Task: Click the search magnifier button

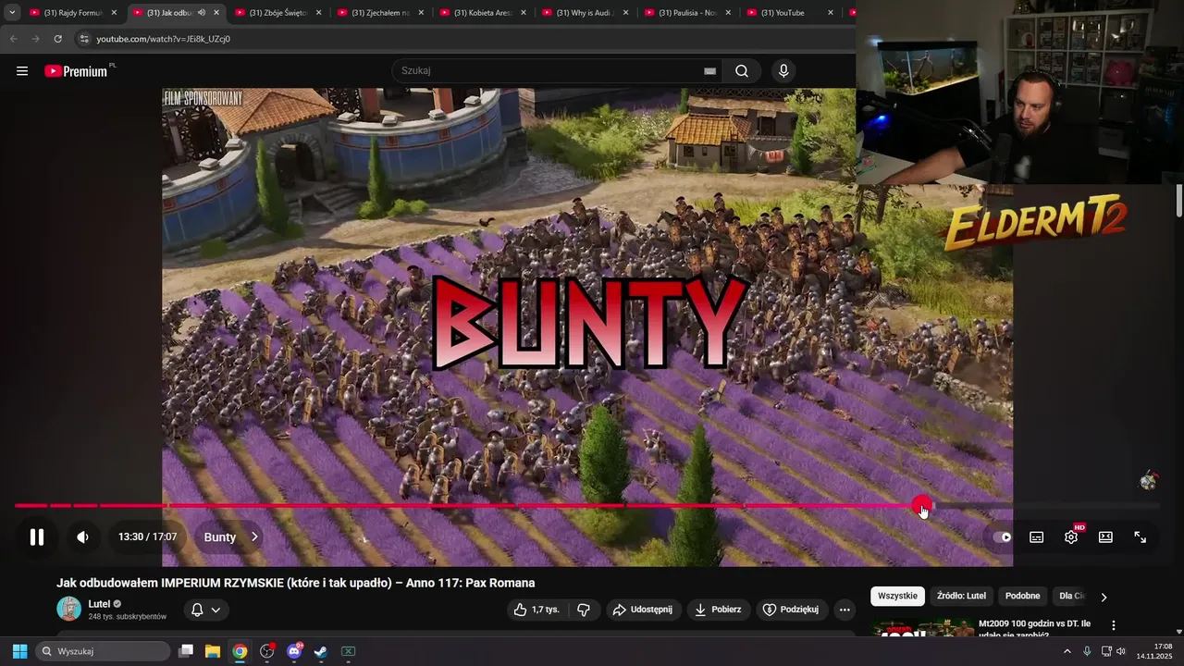Action: [742, 71]
